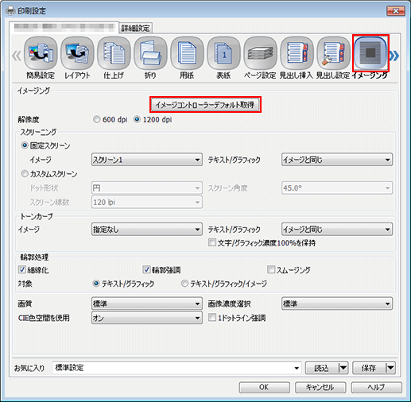This screenshot has width=411, height=402.
Task: Click the left double-chevron scroll arrow
Action: (17, 56)
